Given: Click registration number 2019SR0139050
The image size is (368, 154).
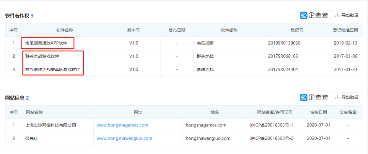Looking at the screenshot, I should 284,43.
